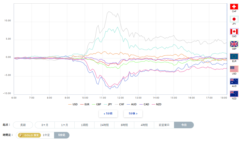Click the 起点 label
The height and width of the screenshot is (142, 241).
(x=6, y=125)
